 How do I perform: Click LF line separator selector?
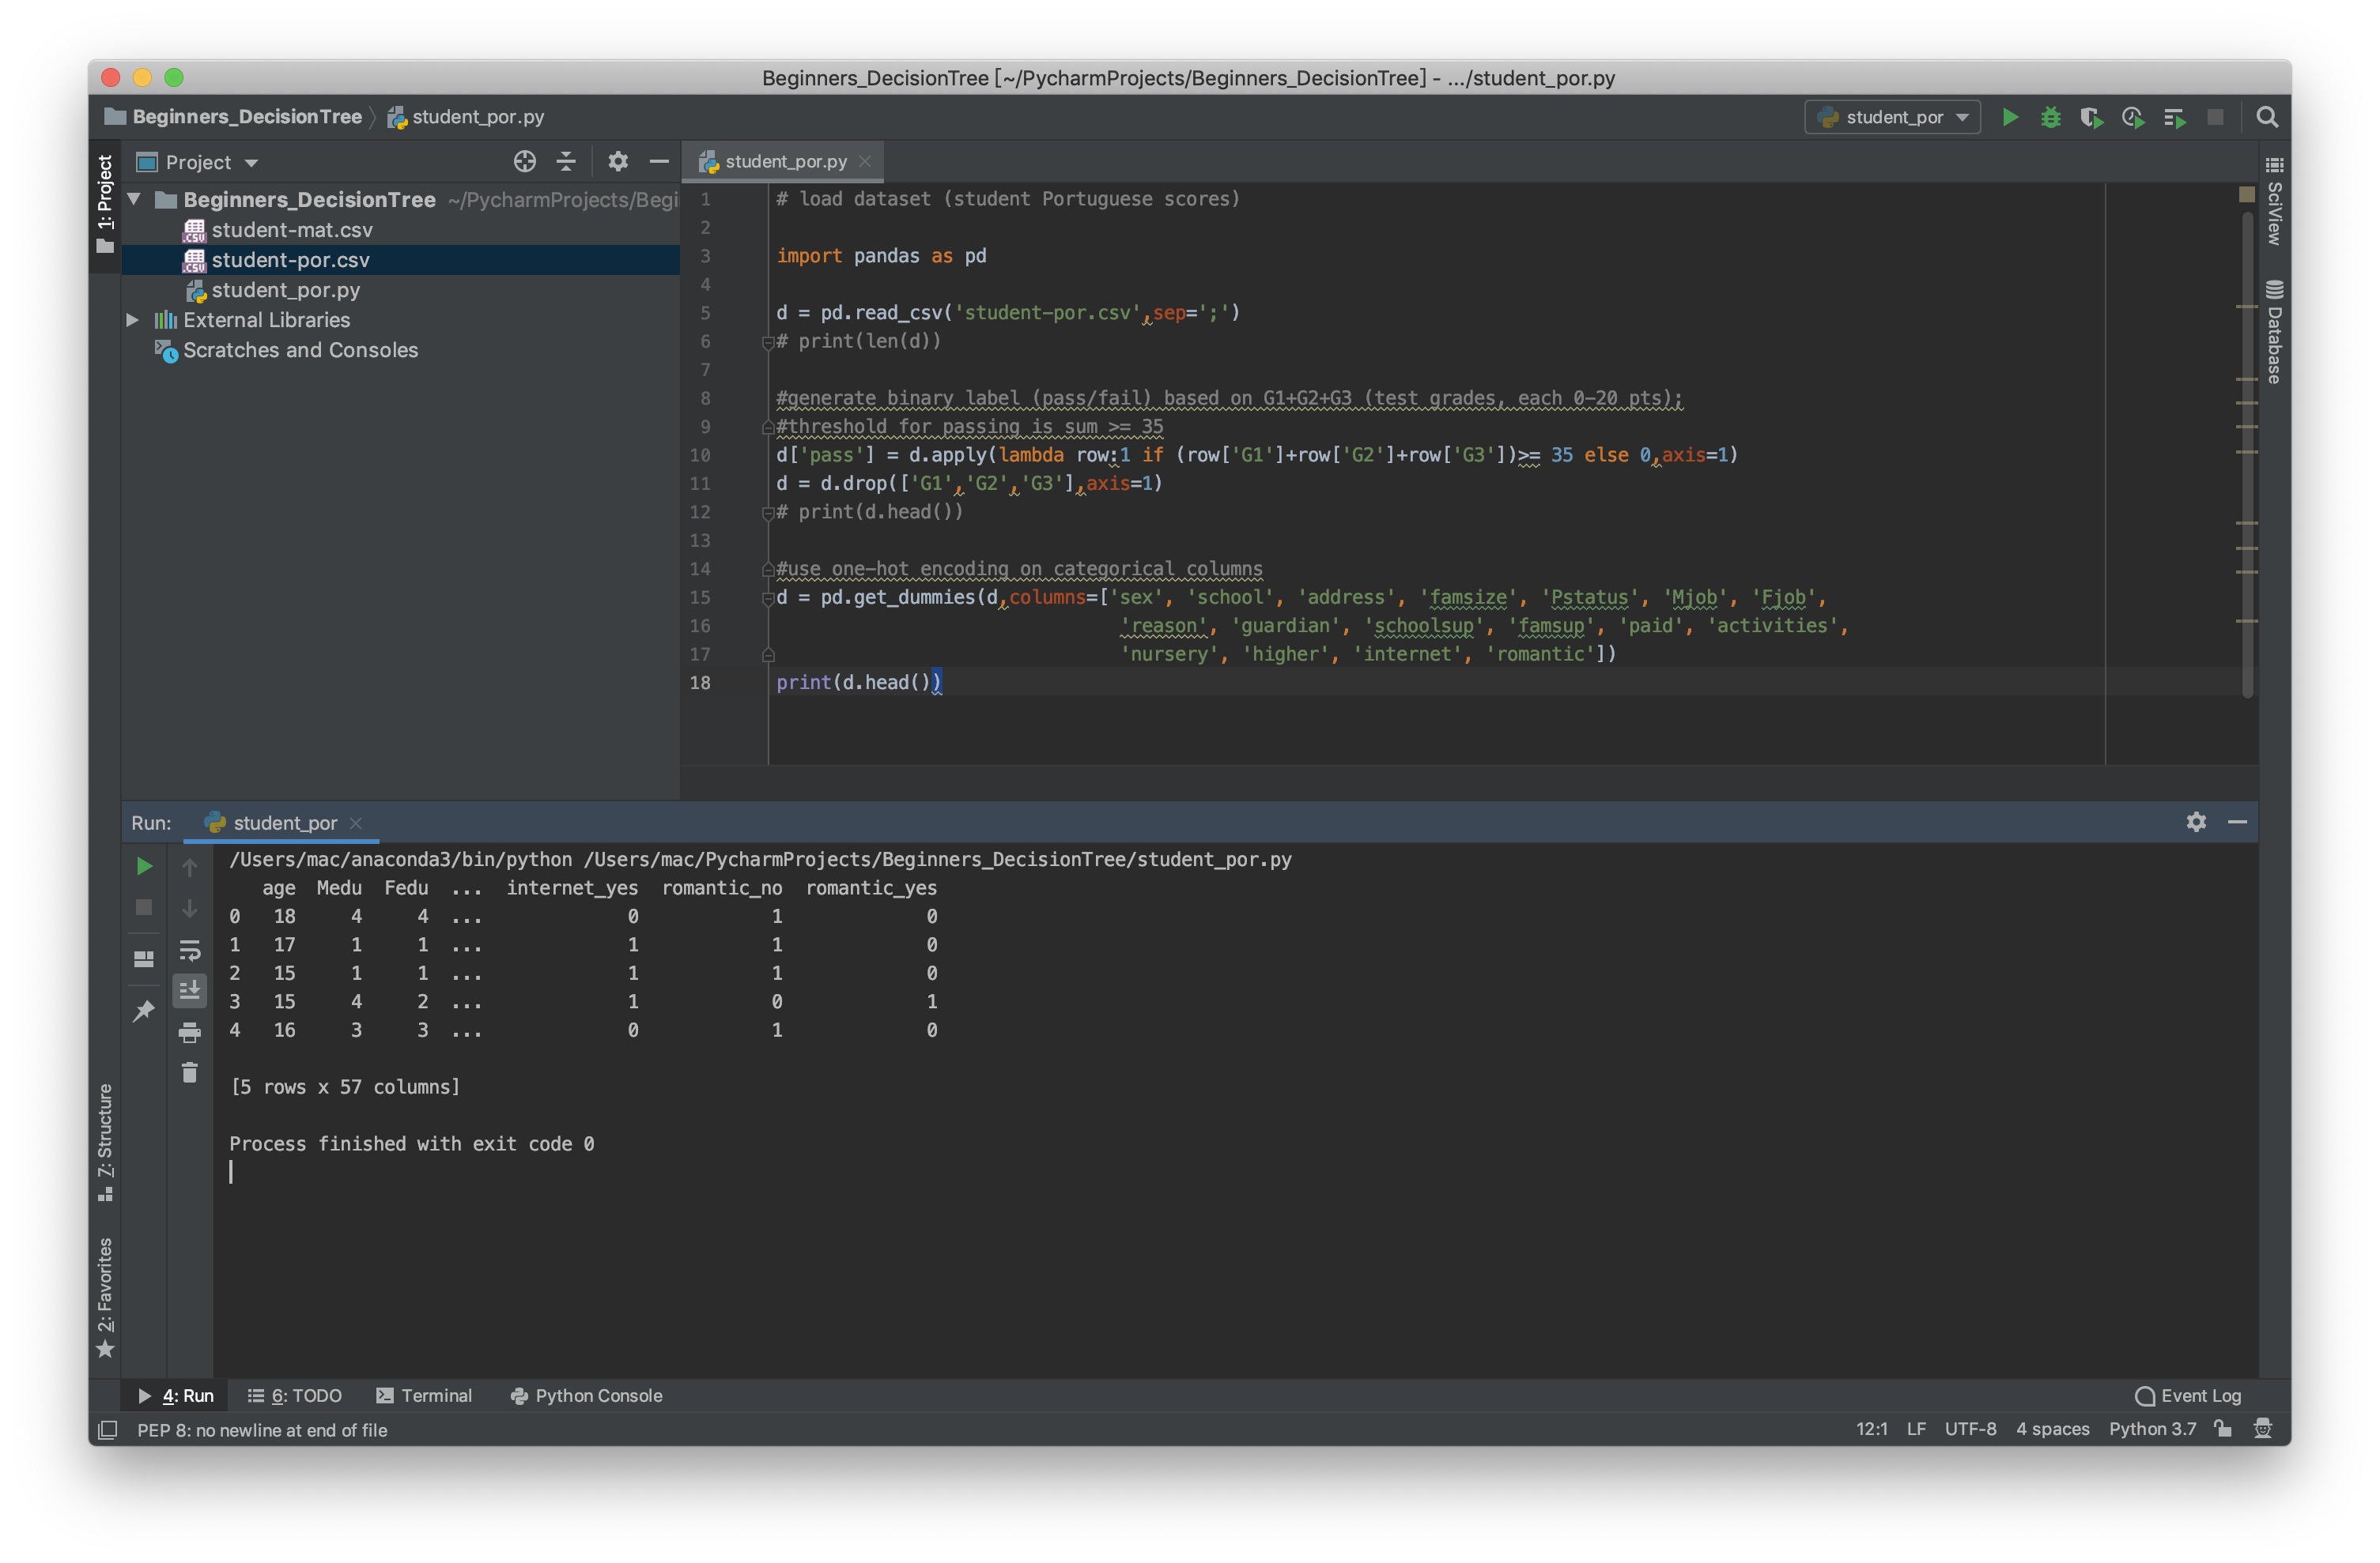[1916, 1429]
